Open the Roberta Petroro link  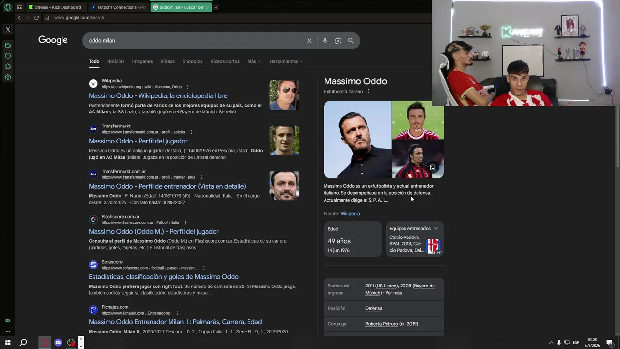pos(382,324)
